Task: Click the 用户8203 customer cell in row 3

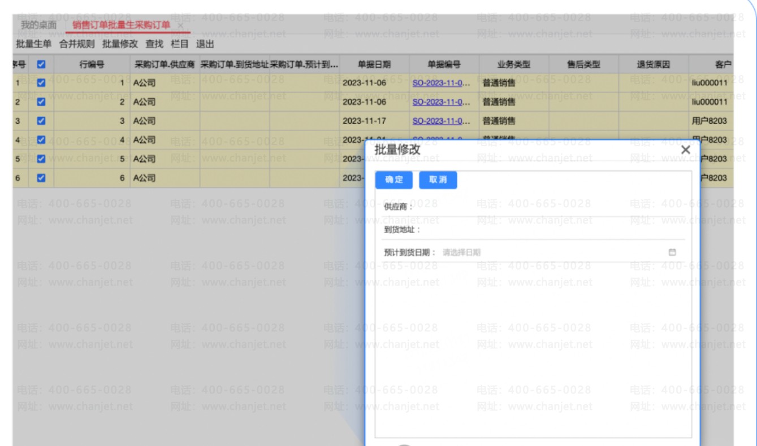Action: (x=712, y=120)
